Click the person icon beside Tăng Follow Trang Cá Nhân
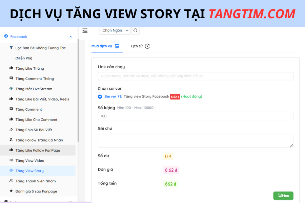 [x=11, y=139]
